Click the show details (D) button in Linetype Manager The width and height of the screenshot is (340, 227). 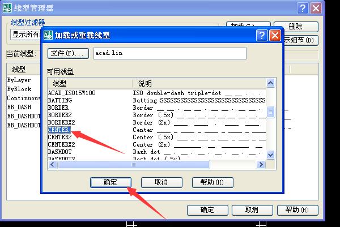(x=300, y=40)
